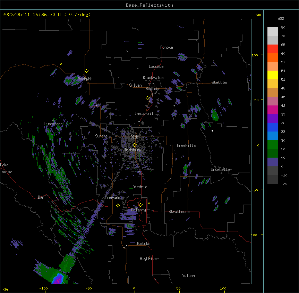299x293 pixels.
Task: Click the RockyMH label
Action: pyautogui.click(x=85, y=79)
